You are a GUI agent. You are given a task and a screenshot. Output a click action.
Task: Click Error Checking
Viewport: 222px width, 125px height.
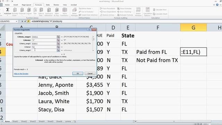point(125,12)
